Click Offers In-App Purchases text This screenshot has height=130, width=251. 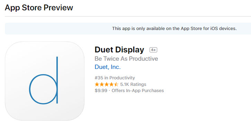pos(138,91)
